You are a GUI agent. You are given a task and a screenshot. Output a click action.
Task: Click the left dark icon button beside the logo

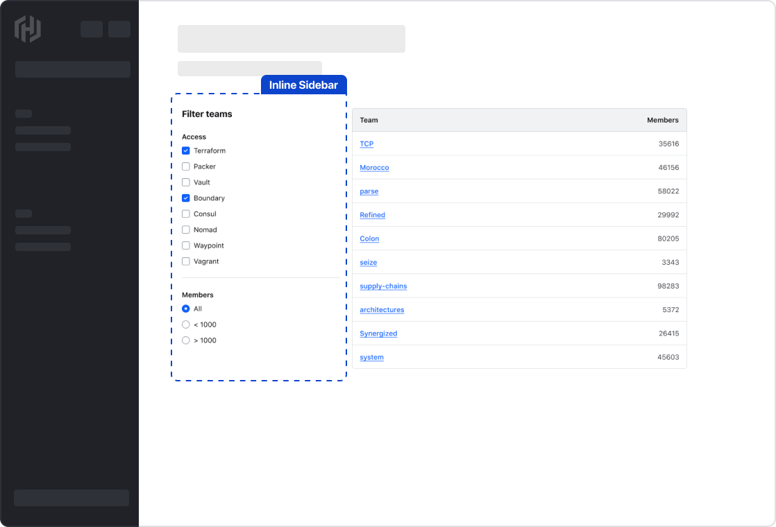pyautogui.click(x=91, y=29)
